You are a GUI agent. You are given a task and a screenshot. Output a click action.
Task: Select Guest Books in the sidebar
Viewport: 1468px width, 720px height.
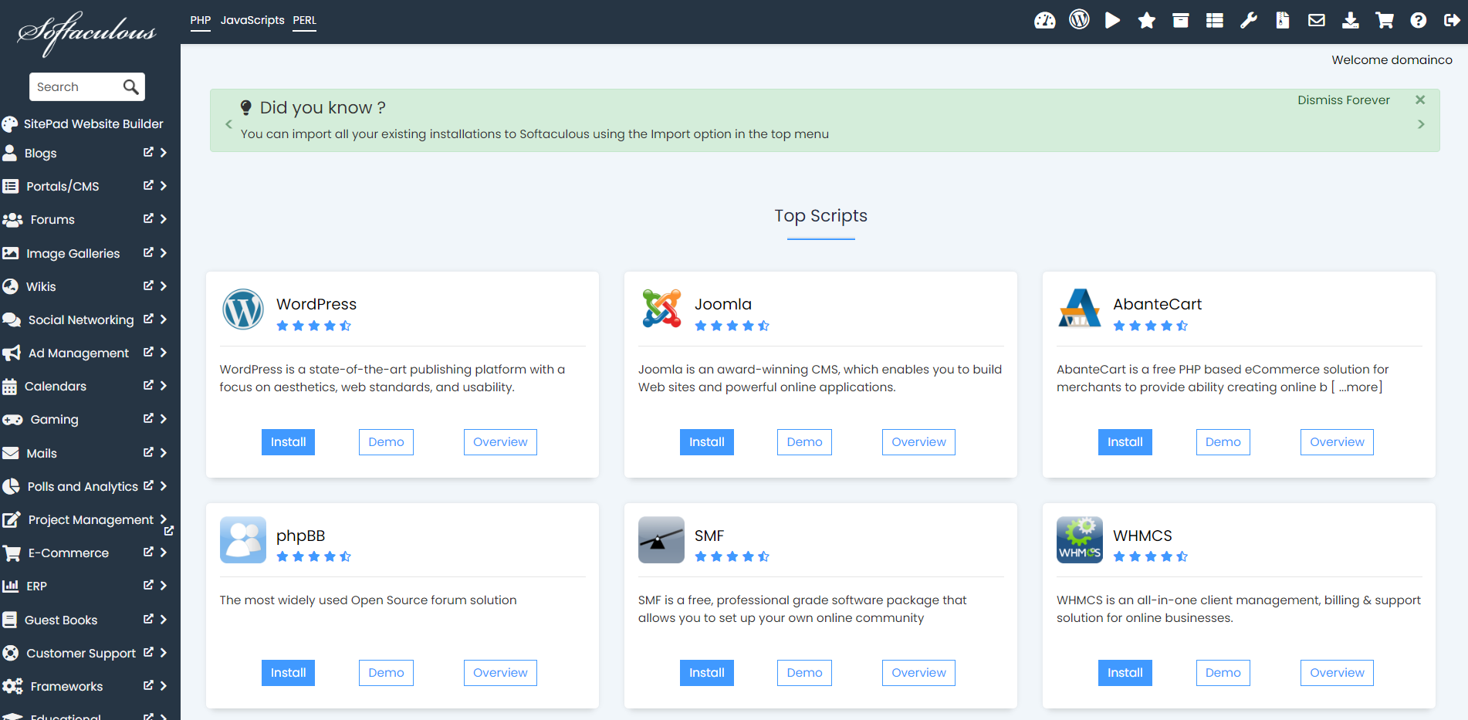tap(60, 620)
